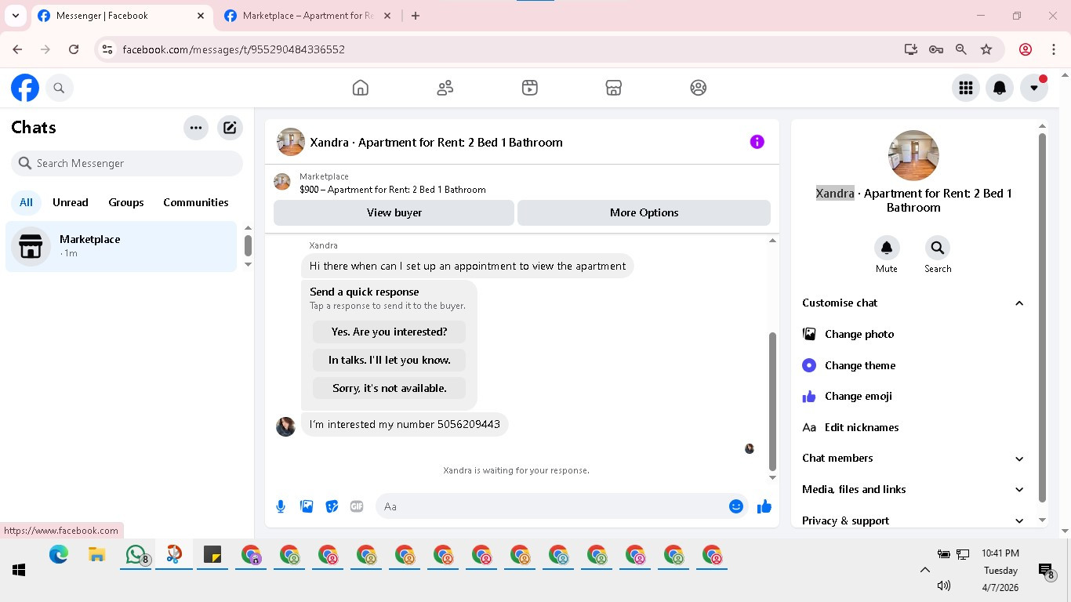Choose a sticker with the sticker icon
Image resolution: width=1071 pixels, height=602 pixels.
[332, 506]
